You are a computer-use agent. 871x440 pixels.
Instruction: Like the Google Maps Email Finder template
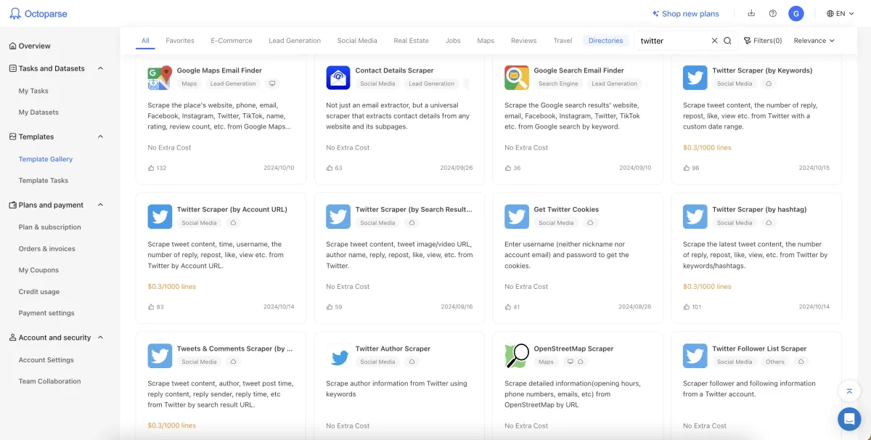click(151, 168)
